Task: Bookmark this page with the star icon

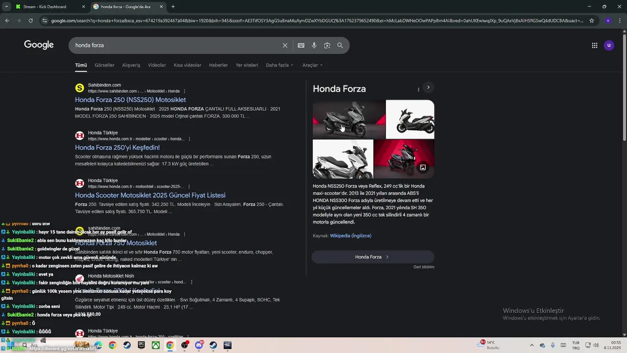Action: pos(592,21)
